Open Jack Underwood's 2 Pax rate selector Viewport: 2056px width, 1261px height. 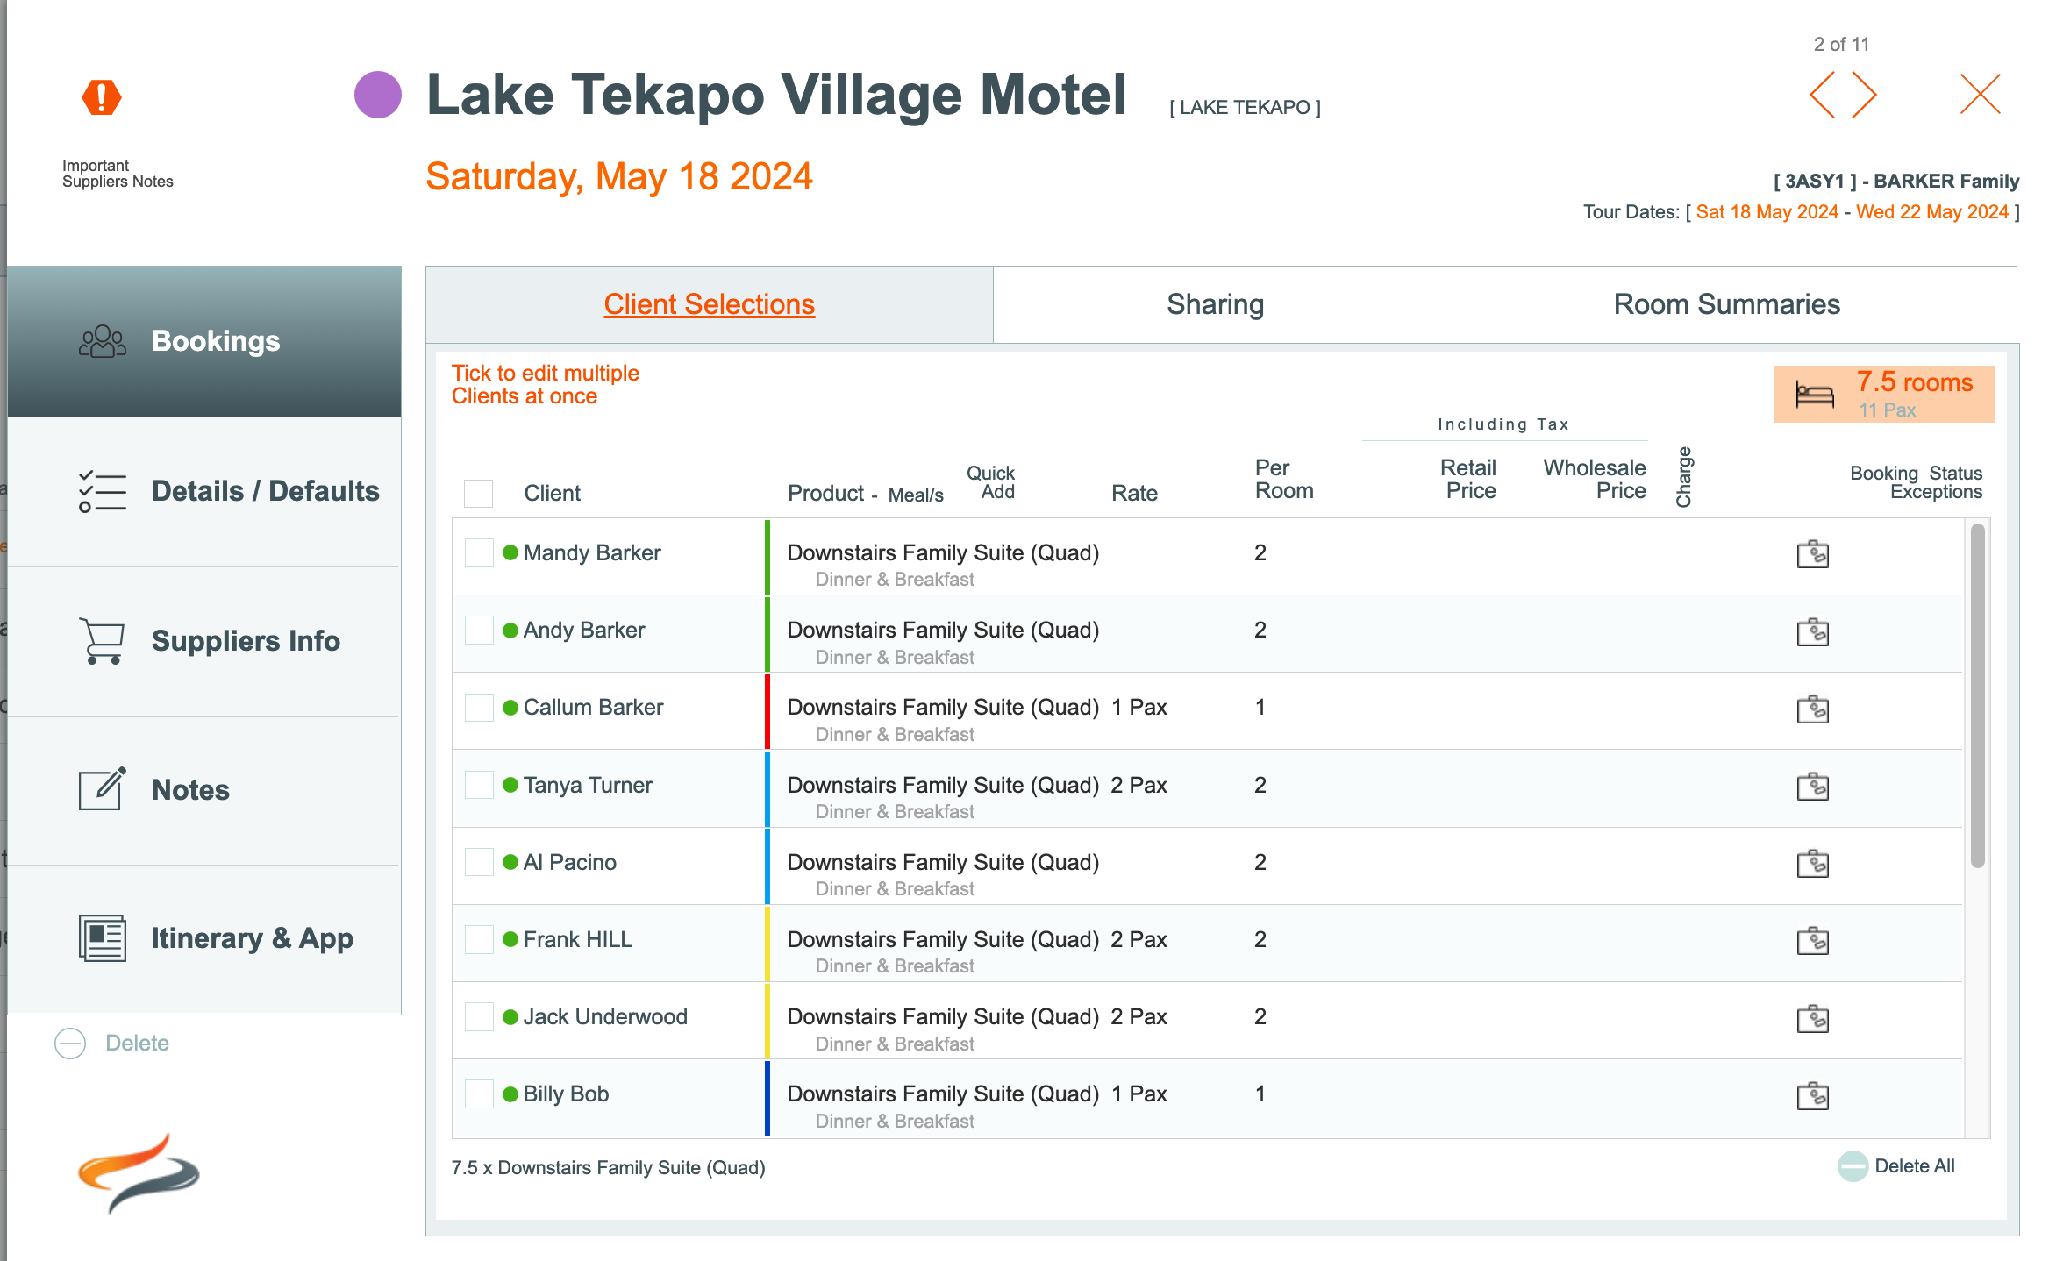click(1138, 1016)
